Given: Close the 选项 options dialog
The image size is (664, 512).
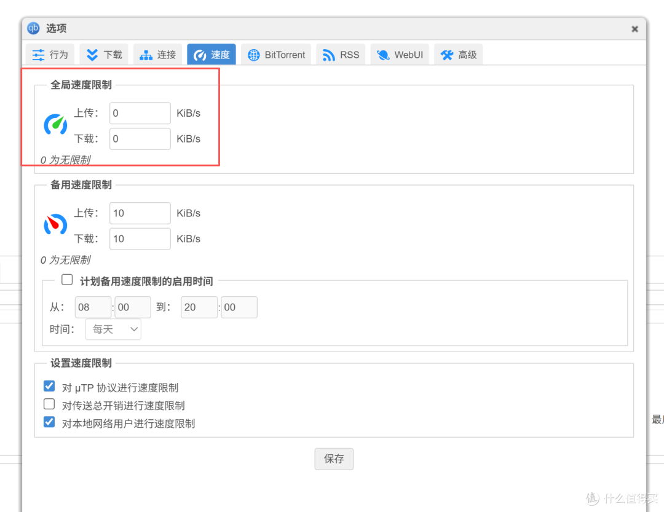Looking at the screenshot, I should coord(634,29).
